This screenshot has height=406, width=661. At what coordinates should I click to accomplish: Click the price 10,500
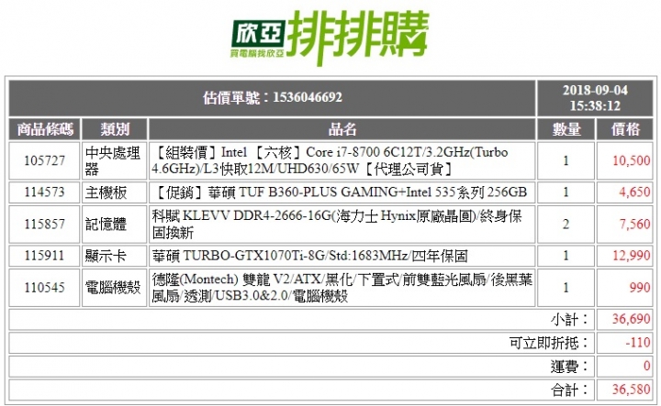pos(631,160)
